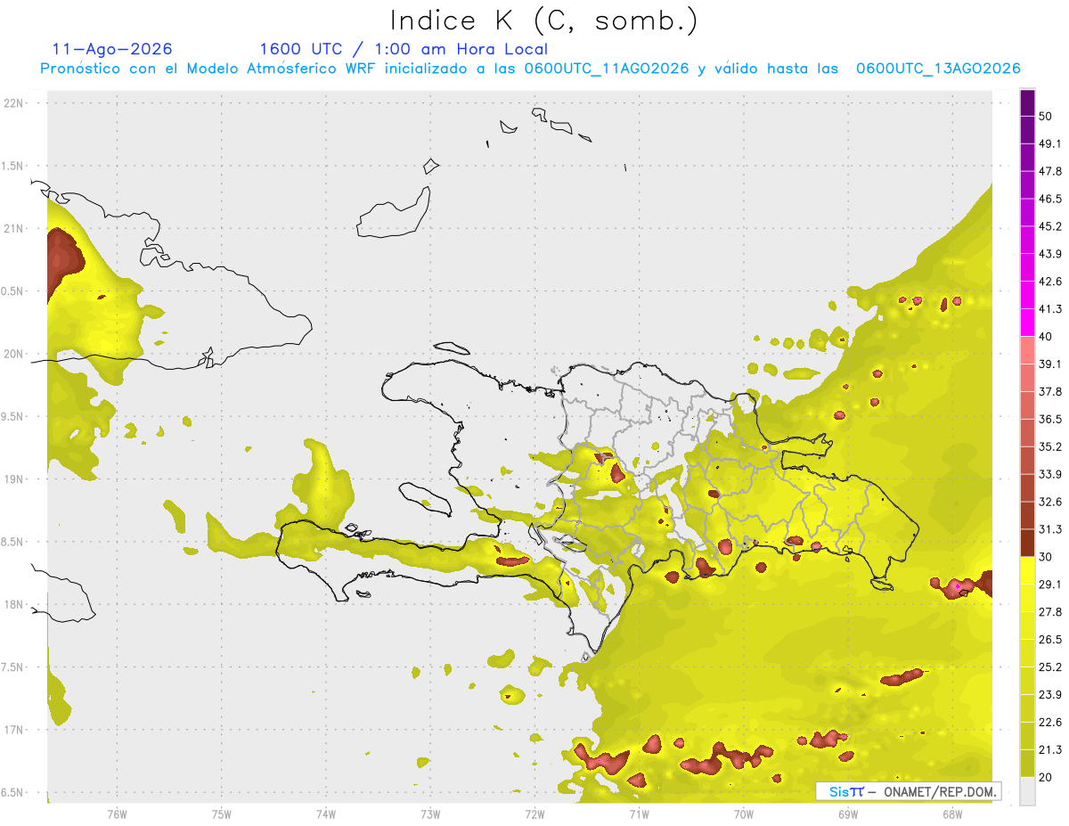
Task: Click the colorbar value label 45.2
Action: (x=1050, y=226)
